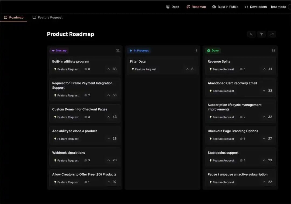
Task: Upvote the Filter Data request
Action: click(x=188, y=69)
